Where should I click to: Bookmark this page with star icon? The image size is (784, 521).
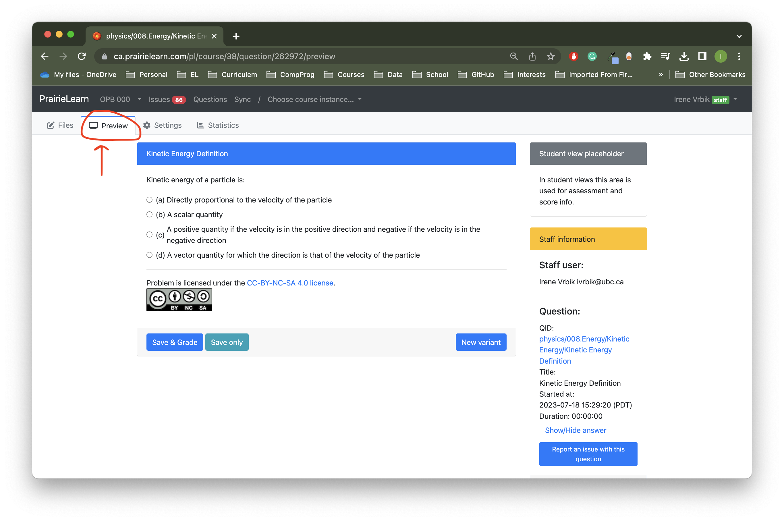click(551, 56)
